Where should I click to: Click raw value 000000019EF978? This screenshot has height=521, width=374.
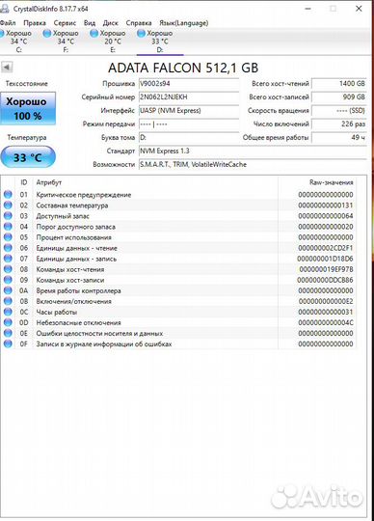[x=326, y=269]
